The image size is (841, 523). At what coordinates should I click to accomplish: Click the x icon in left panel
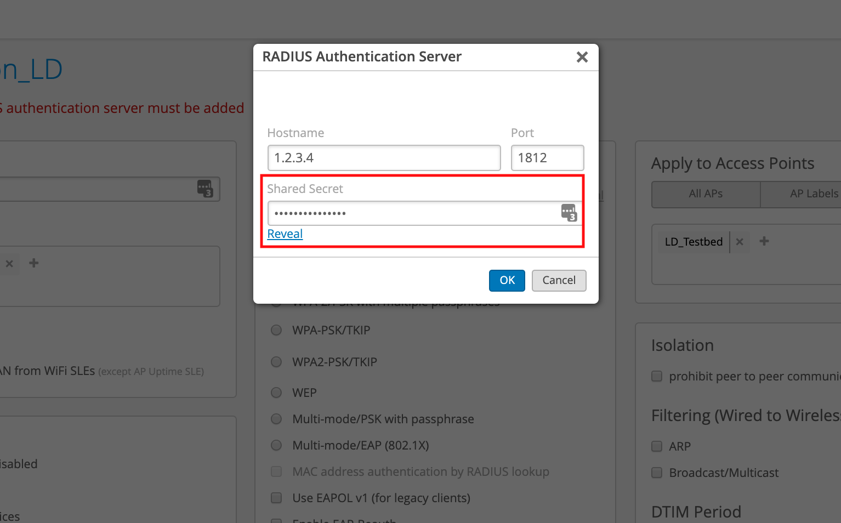[9, 264]
